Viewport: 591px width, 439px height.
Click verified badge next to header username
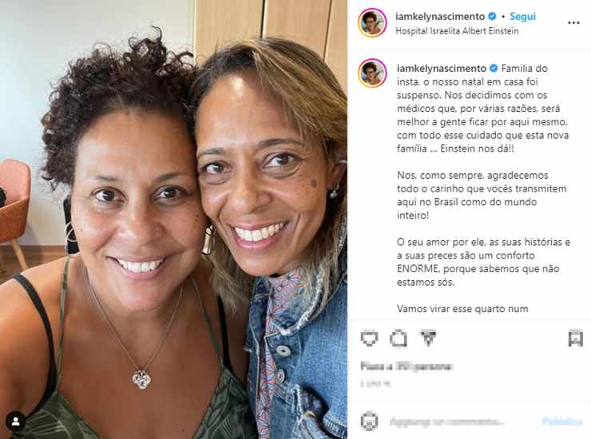492,17
